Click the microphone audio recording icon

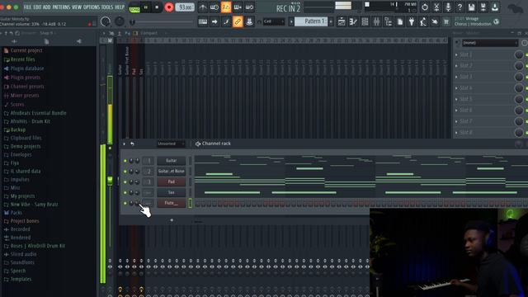tap(448, 7)
